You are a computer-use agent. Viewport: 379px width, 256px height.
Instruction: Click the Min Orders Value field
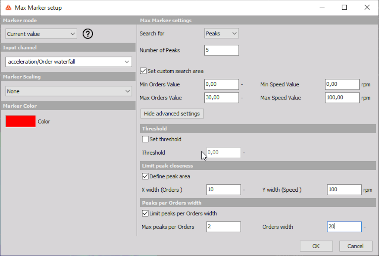221,84
